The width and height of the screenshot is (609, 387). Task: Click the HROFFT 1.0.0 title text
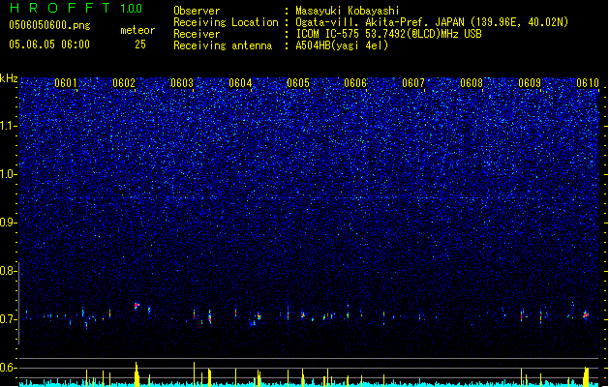[x=76, y=8]
